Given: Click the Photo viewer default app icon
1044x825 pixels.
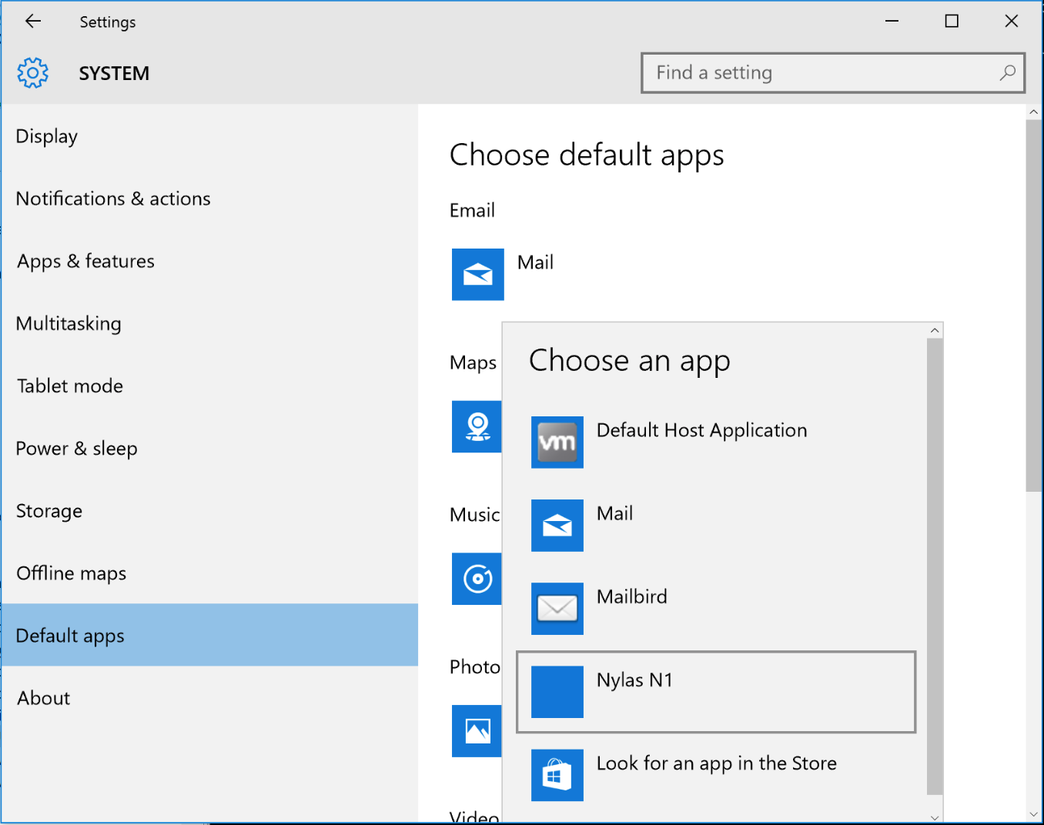Looking at the screenshot, I should click(477, 731).
